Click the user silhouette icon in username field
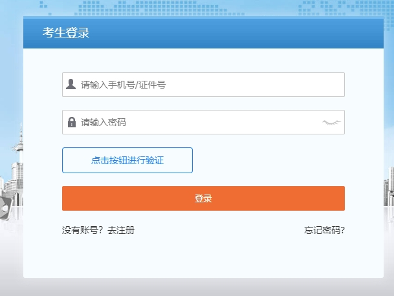The height and width of the screenshot is (296, 394). pyautogui.click(x=71, y=84)
